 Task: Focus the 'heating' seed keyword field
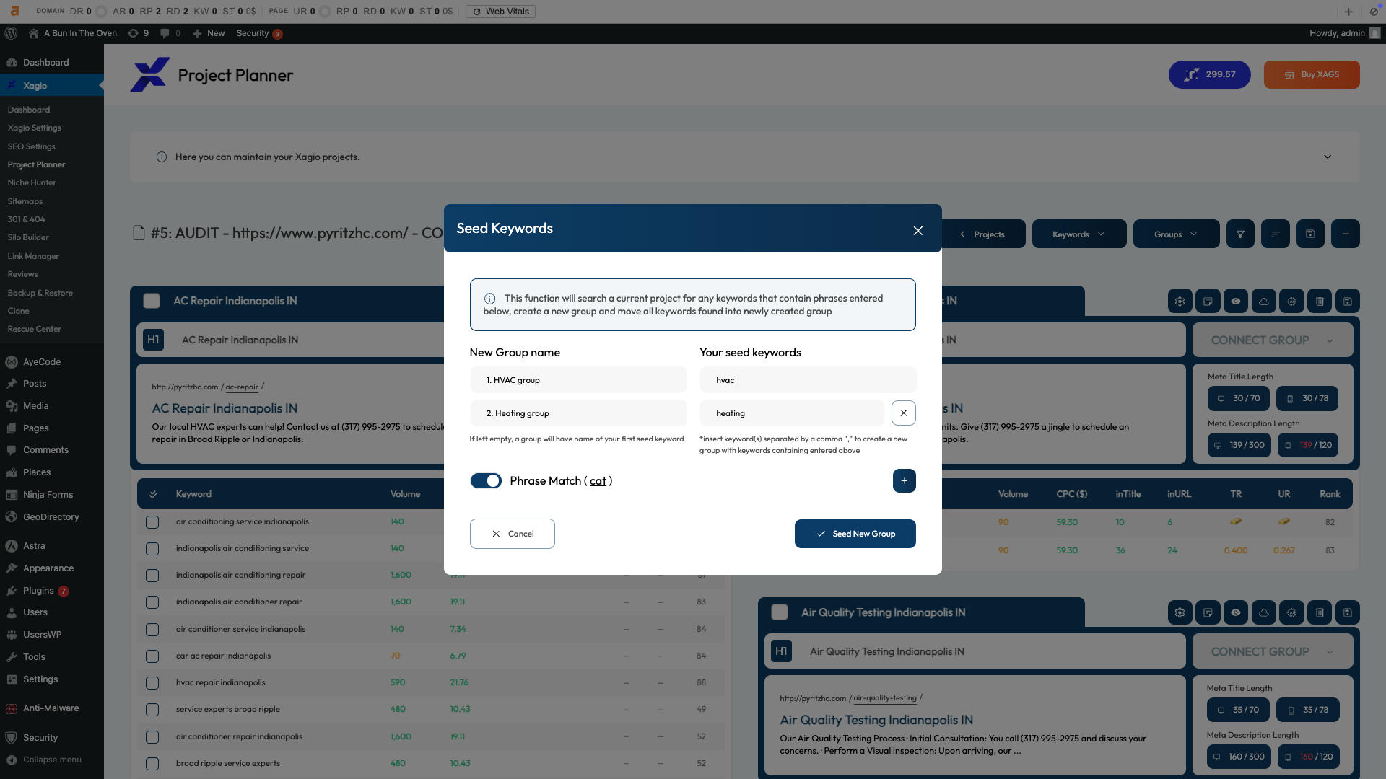pos(792,413)
